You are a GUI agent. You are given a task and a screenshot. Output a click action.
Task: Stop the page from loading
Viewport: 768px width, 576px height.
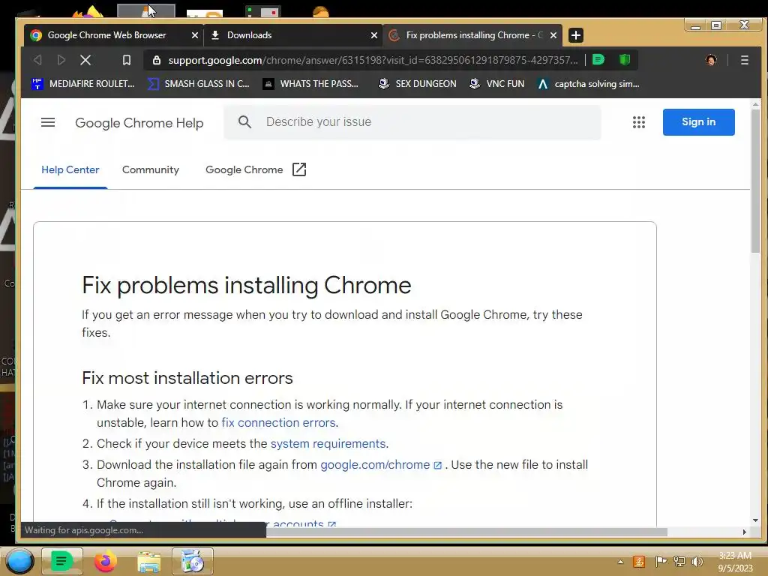[85, 60]
